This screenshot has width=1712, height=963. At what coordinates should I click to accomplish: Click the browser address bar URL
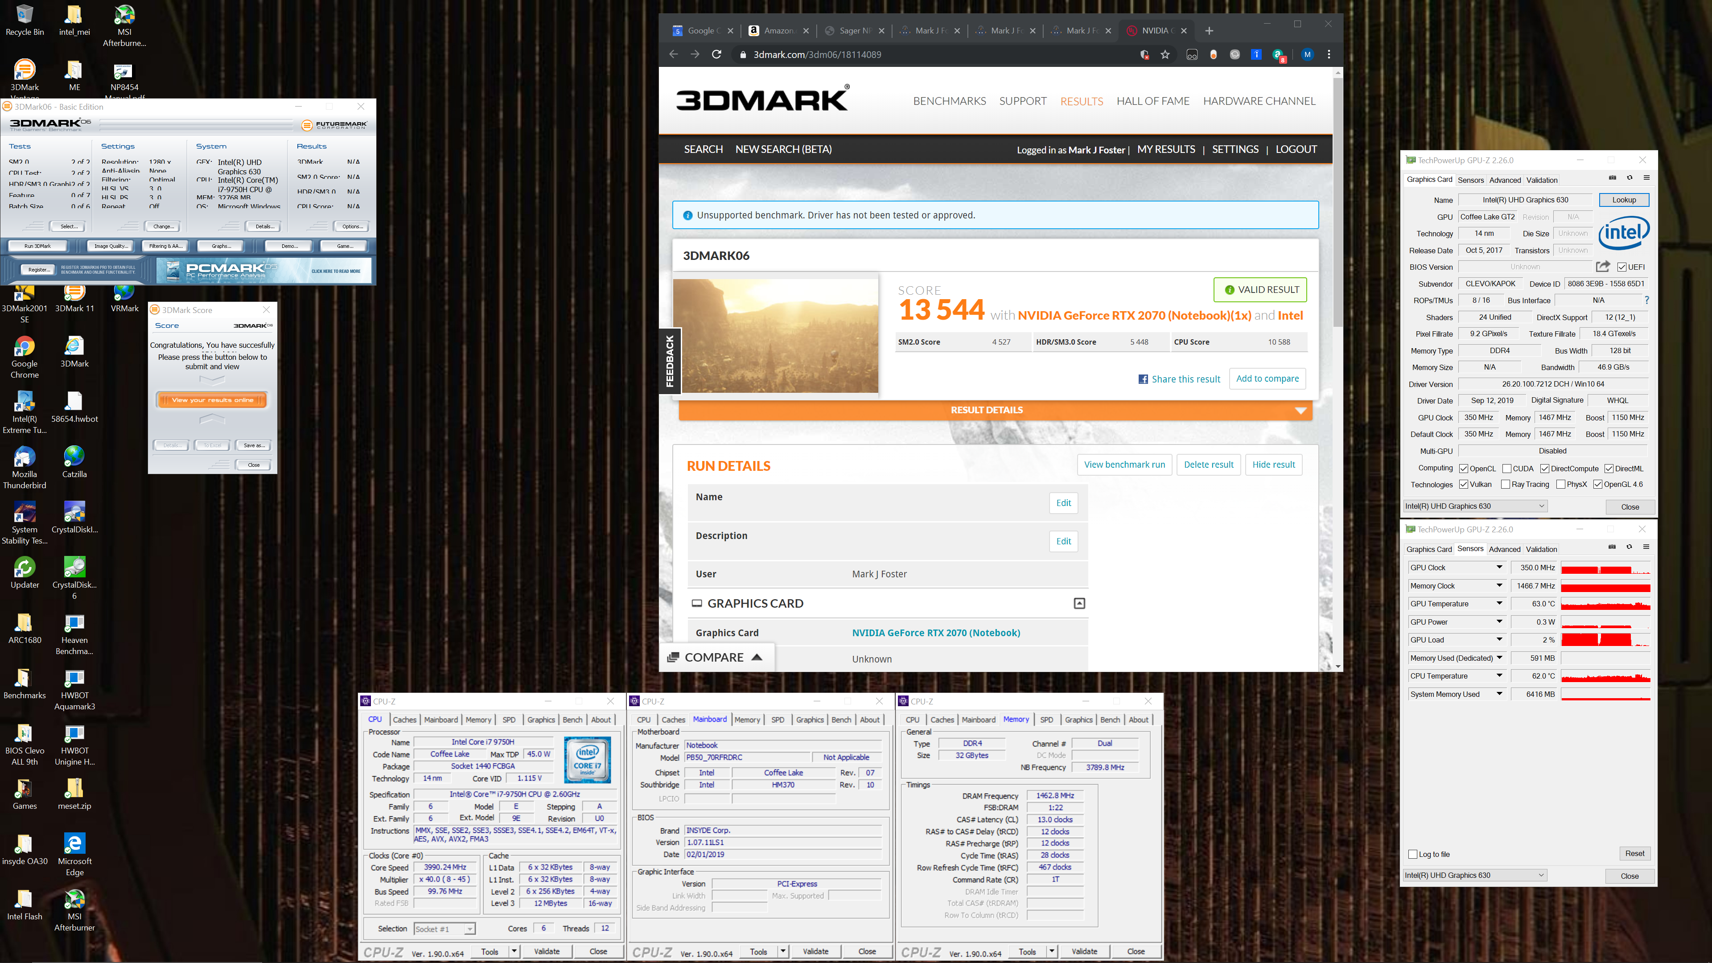tap(817, 54)
